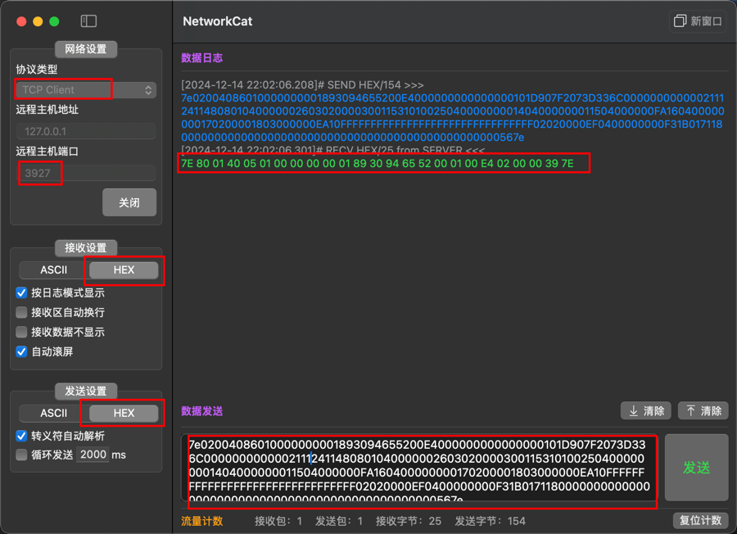Click the remote port field 3927

pyautogui.click(x=86, y=173)
